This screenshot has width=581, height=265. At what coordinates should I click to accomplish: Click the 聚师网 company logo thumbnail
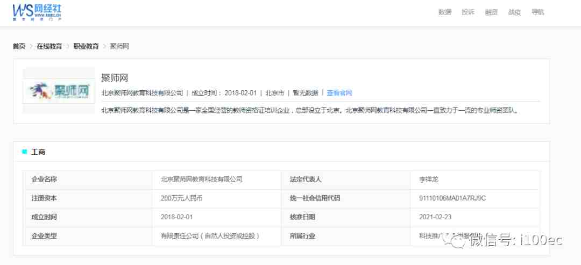coord(59,91)
